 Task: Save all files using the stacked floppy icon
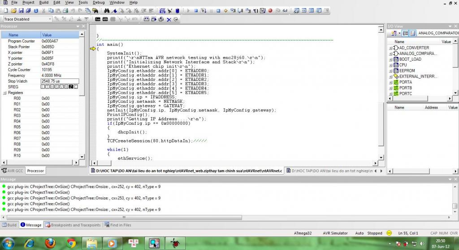(28, 11)
